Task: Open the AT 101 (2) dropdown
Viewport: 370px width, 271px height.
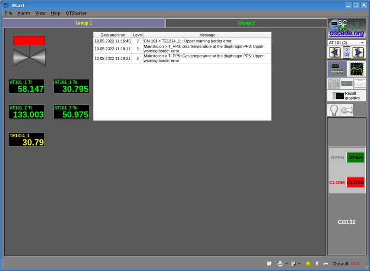Action: [346, 42]
